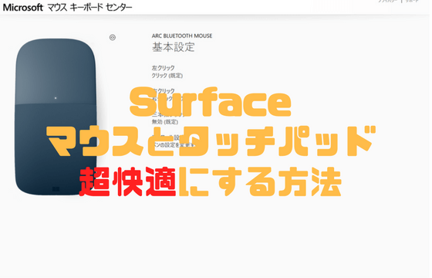Image resolution: width=432 pixels, height=278 pixels.
Task: Select the ARC BLUETOOTH MOUSE device label
Action: [182, 36]
